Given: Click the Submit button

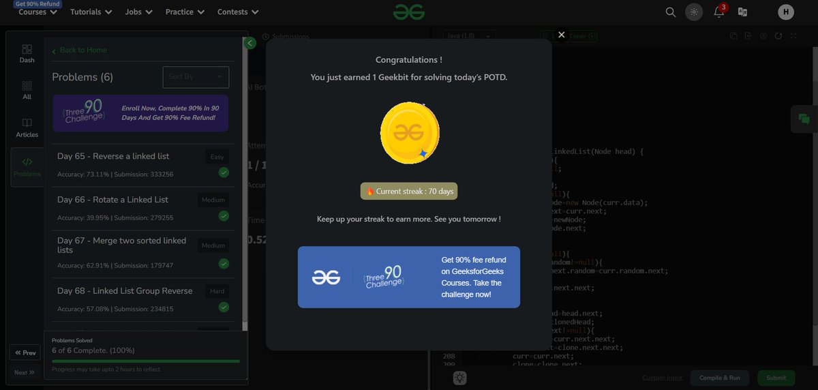Looking at the screenshot, I should tap(776, 378).
